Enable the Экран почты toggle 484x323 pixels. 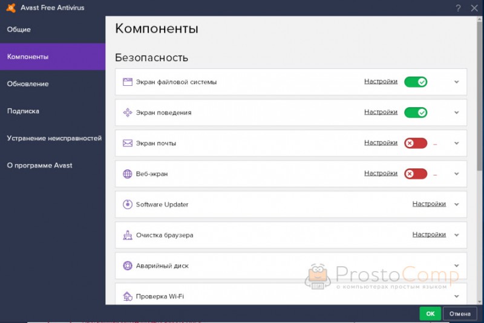[416, 143]
